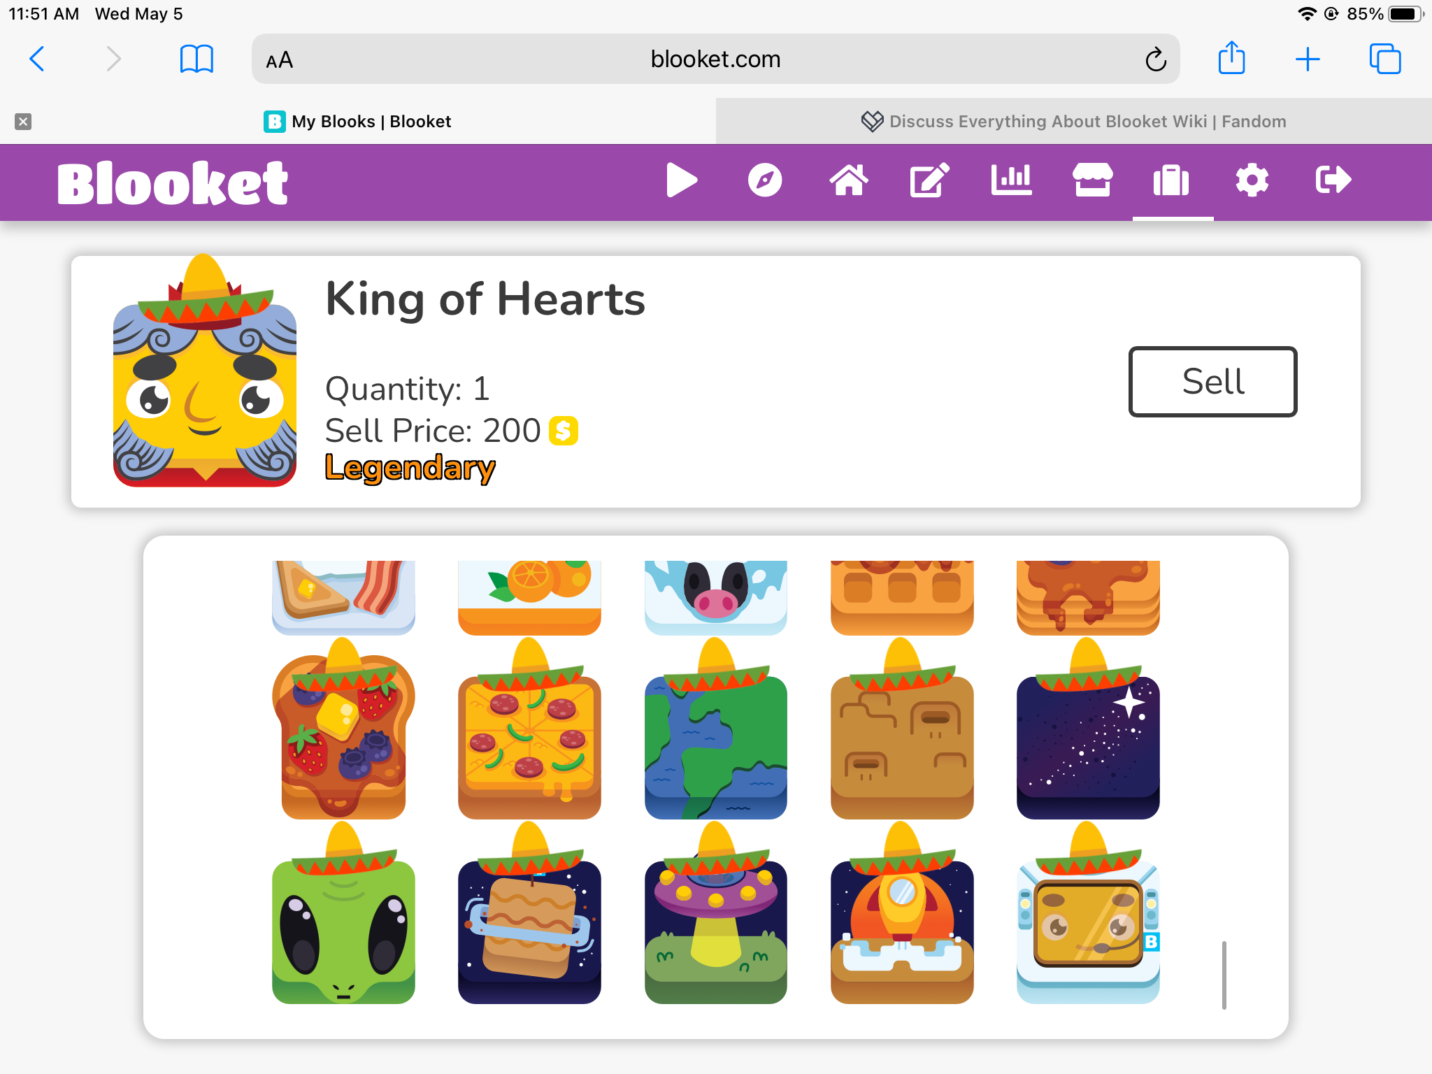The height and width of the screenshot is (1074, 1432).
Task: Switch to the Blooket Wiki Fandom tab
Action: 1074,122
